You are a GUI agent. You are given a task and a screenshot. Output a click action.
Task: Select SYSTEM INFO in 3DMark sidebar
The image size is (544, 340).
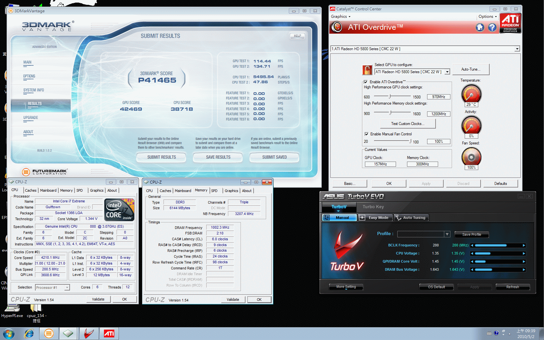coord(34,90)
